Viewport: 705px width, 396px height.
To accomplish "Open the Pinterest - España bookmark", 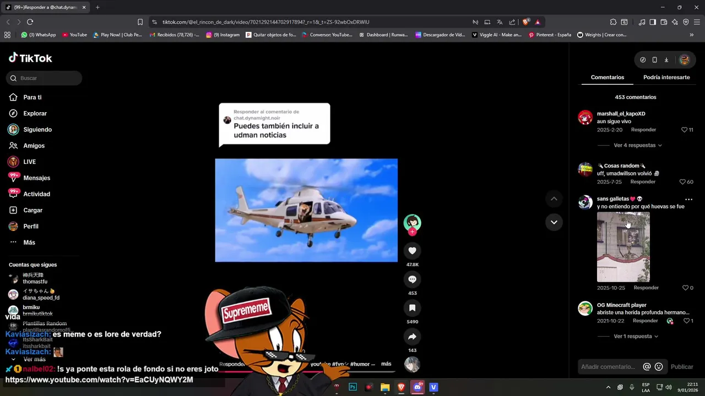I will (x=549, y=35).
